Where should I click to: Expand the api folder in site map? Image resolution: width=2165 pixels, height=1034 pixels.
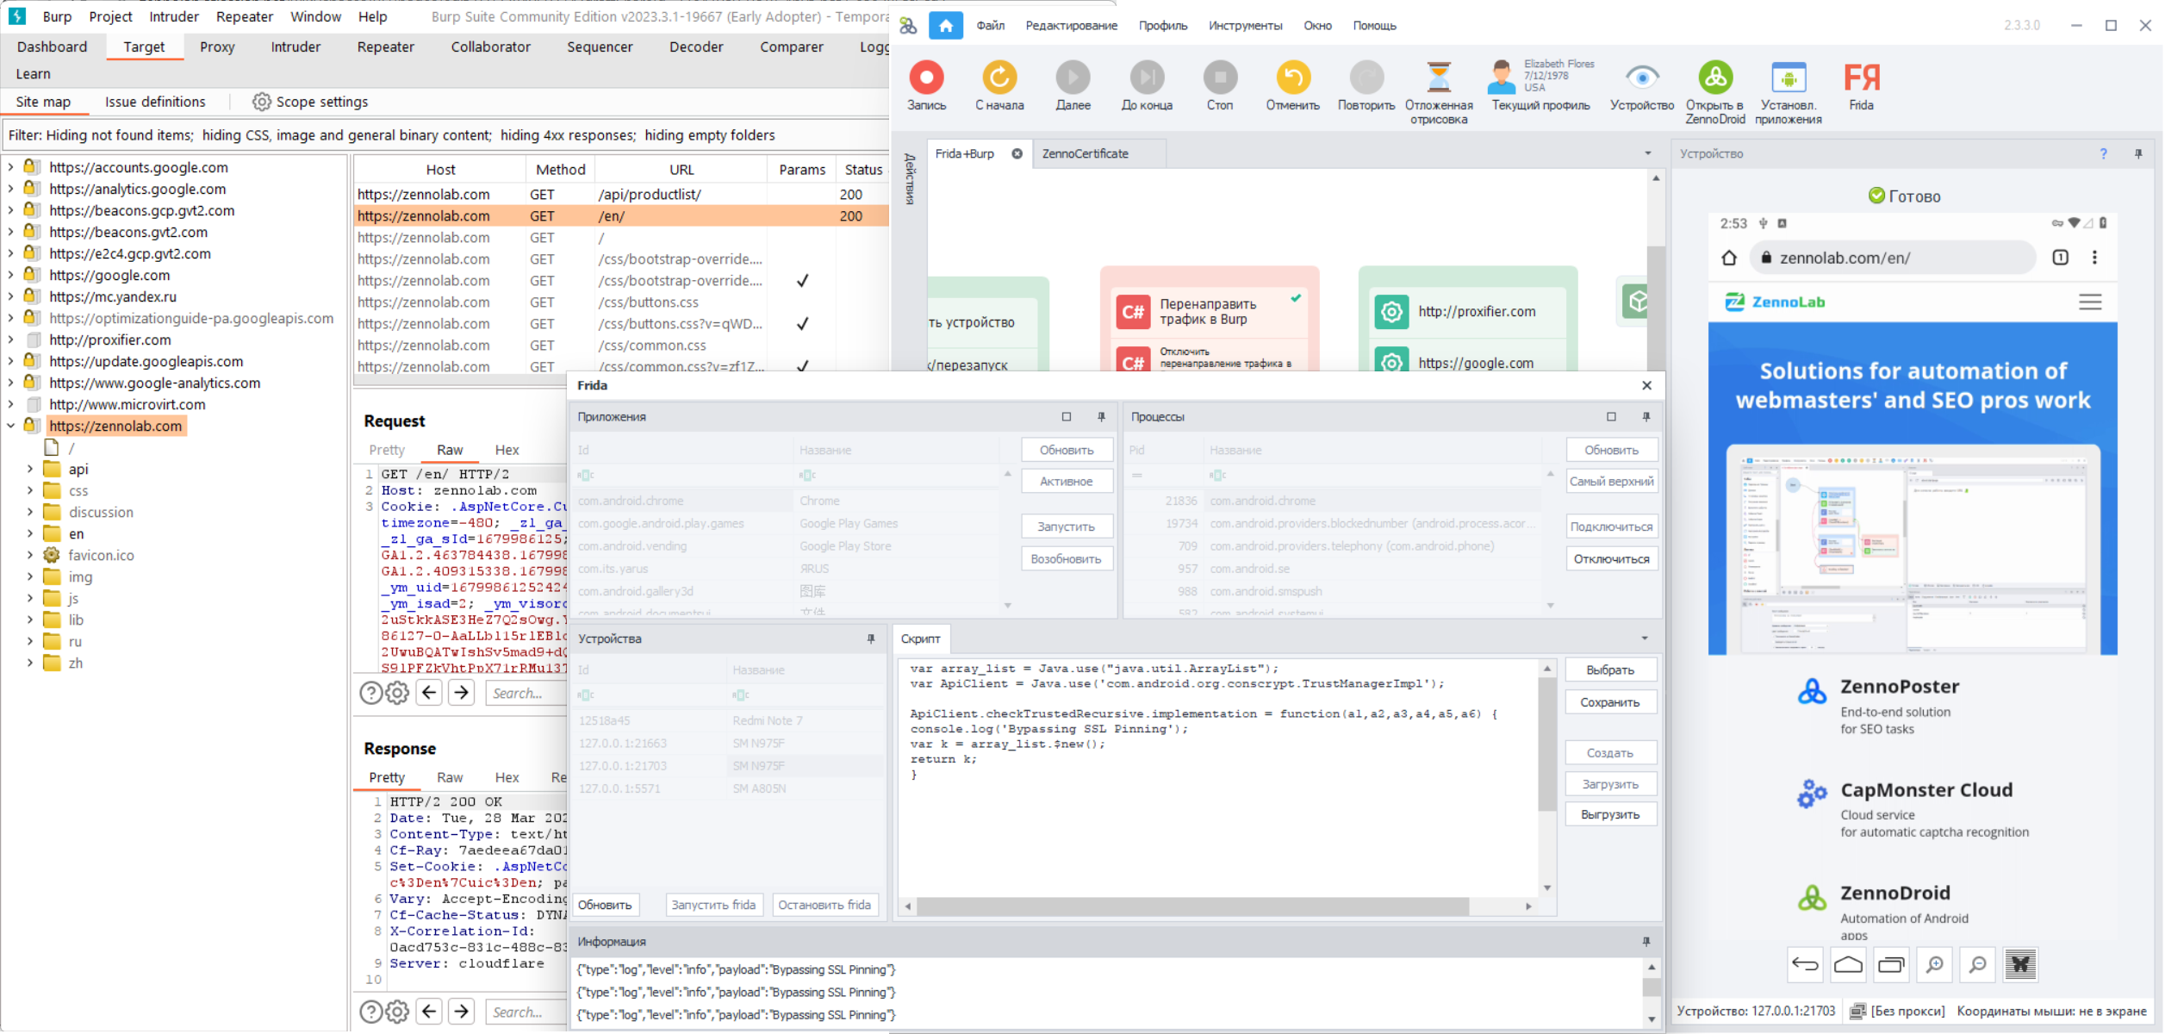click(x=30, y=469)
